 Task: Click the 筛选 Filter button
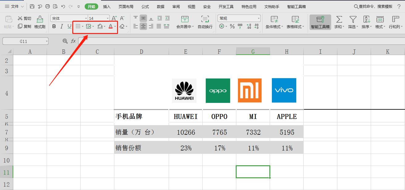click(353, 23)
